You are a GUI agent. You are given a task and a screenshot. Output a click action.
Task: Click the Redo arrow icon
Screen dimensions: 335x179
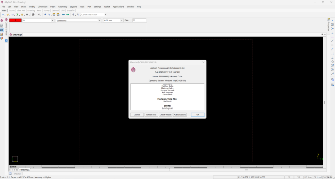pos(68,15)
